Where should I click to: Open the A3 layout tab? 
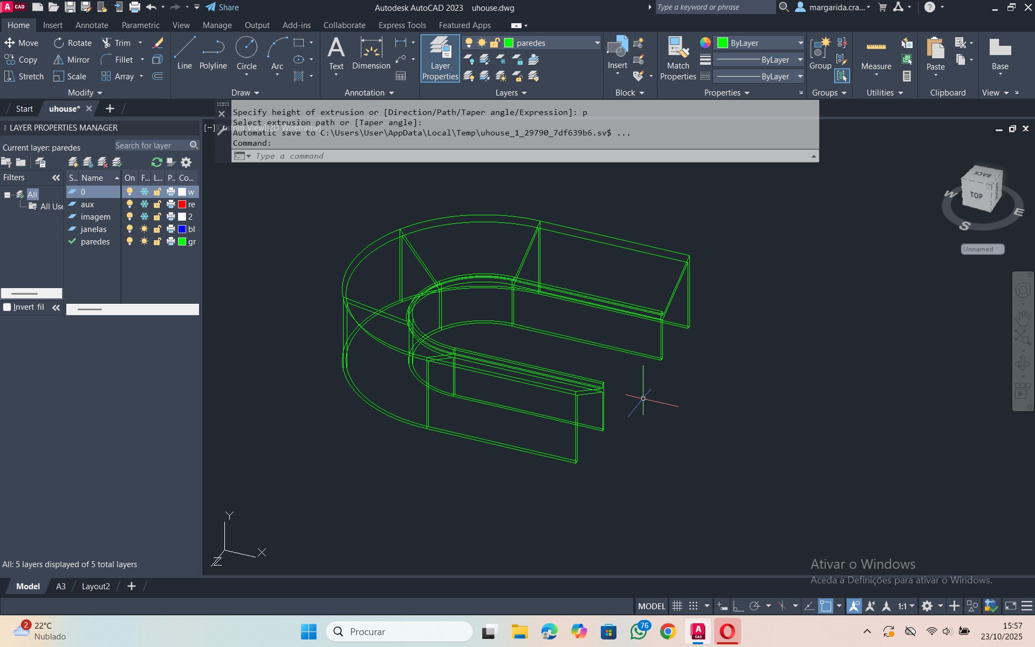[x=61, y=586]
